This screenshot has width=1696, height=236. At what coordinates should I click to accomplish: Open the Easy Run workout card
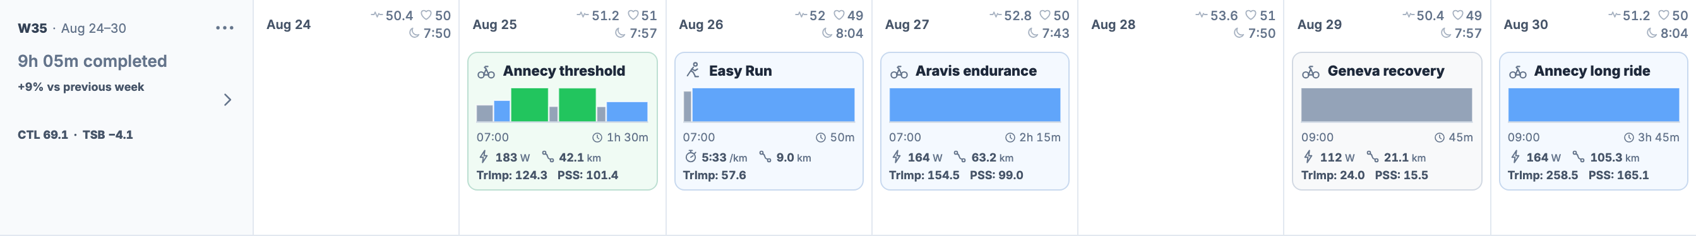point(769,122)
